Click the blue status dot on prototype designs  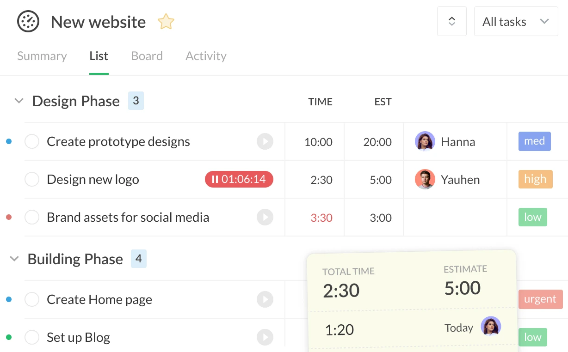point(9,141)
